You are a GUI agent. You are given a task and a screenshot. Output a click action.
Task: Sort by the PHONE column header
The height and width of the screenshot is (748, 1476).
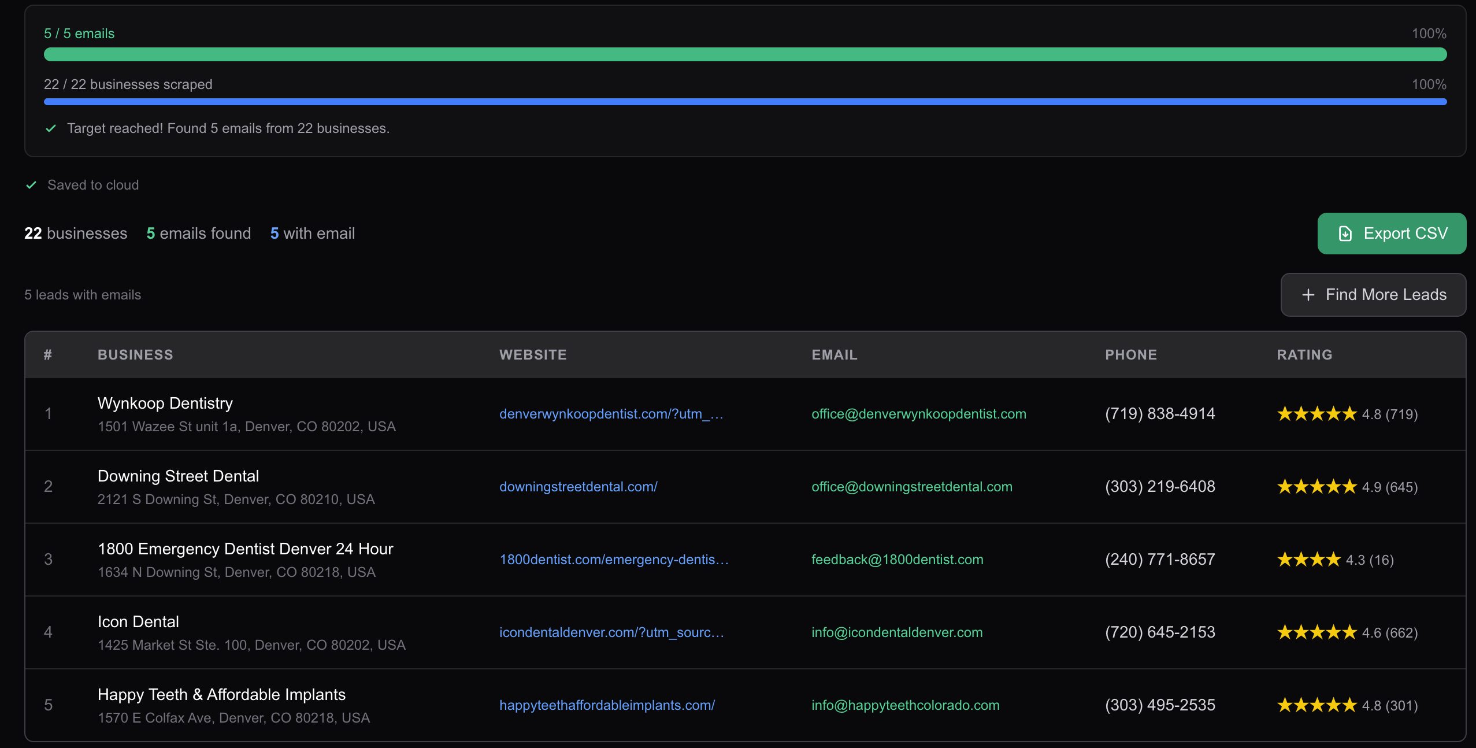point(1130,354)
